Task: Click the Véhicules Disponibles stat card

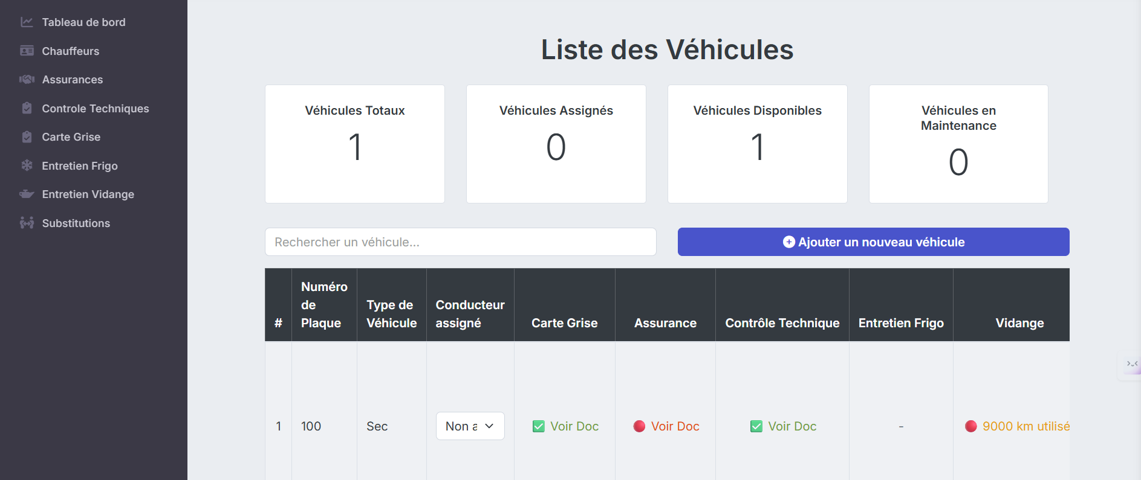Action: pos(757,144)
